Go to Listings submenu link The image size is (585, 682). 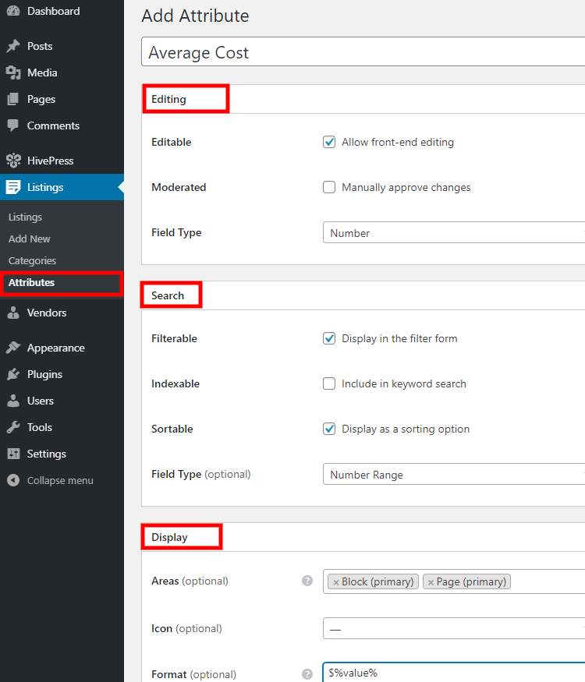pyautogui.click(x=25, y=217)
